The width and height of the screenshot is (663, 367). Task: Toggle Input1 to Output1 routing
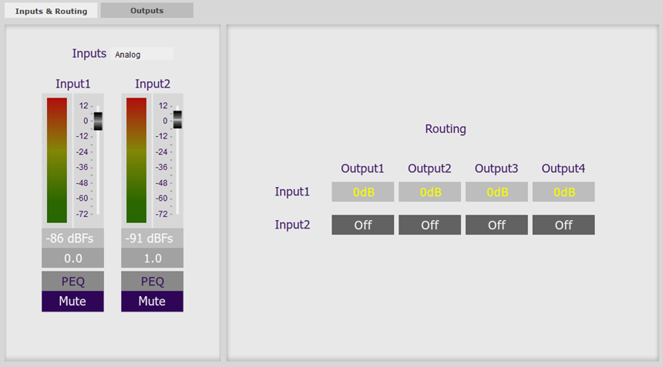pos(363,192)
